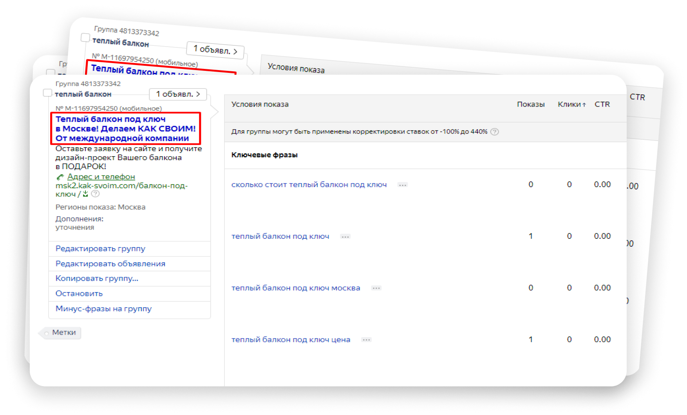Tick the 'теплый балкон' group checkbox in the front card
This screenshot has width=687, height=415.
coord(47,93)
